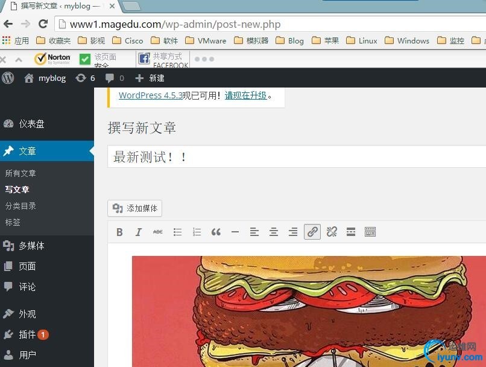Click the upgrade now (请现在升级) link

pyautogui.click(x=245, y=95)
